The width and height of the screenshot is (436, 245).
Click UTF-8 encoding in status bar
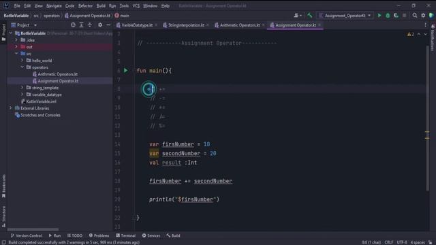[402, 242]
